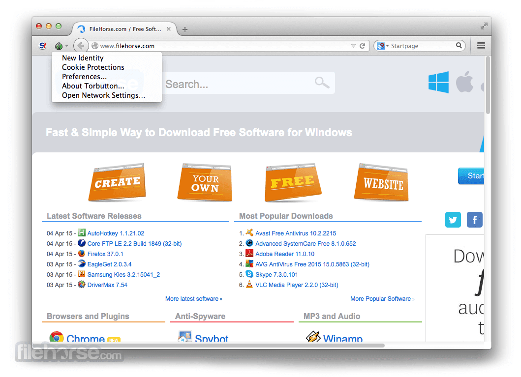Open Core FTP LE 2.2 link
Viewport: 521px width, 377px height.
(135, 244)
